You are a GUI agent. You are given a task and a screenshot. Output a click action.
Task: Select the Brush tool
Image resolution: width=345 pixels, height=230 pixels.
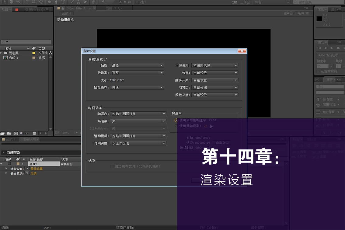coord(72,2)
